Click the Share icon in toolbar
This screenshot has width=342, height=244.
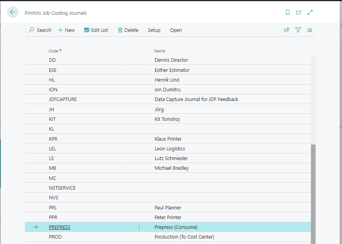coord(287,30)
